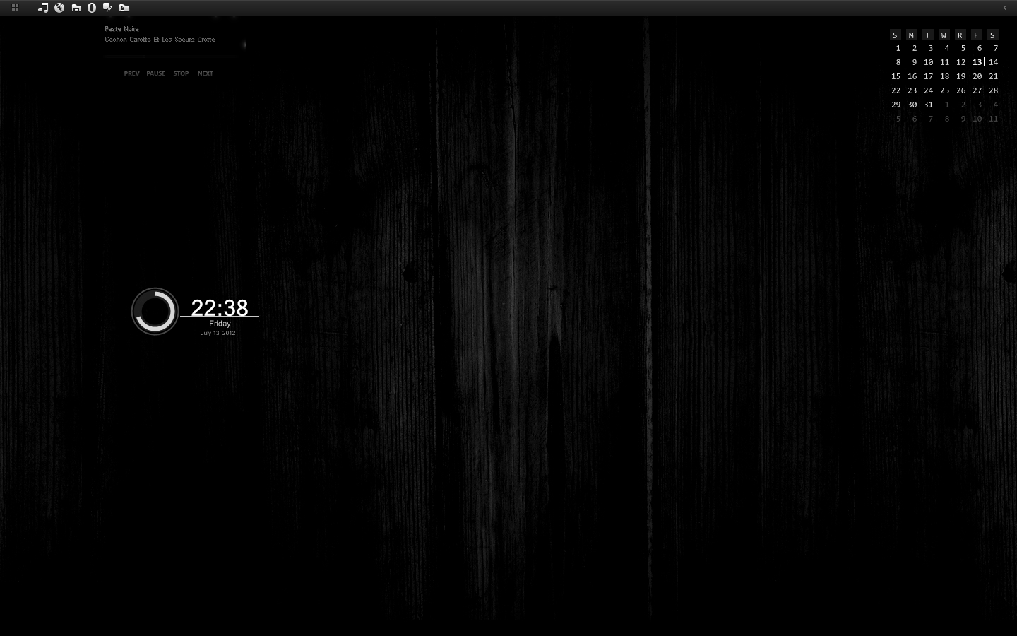The width and height of the screenshot is (1017, 636).
Task: Select day 22 in the calendar
Action: [x=896, y=90]
